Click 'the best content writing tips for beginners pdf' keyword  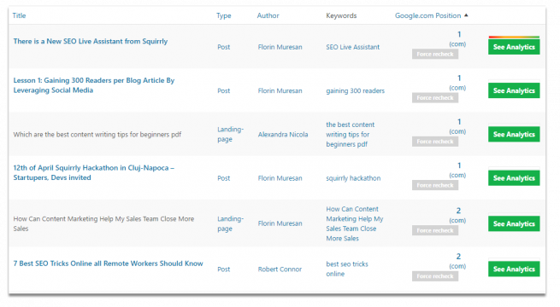click(x=350, y=135)
